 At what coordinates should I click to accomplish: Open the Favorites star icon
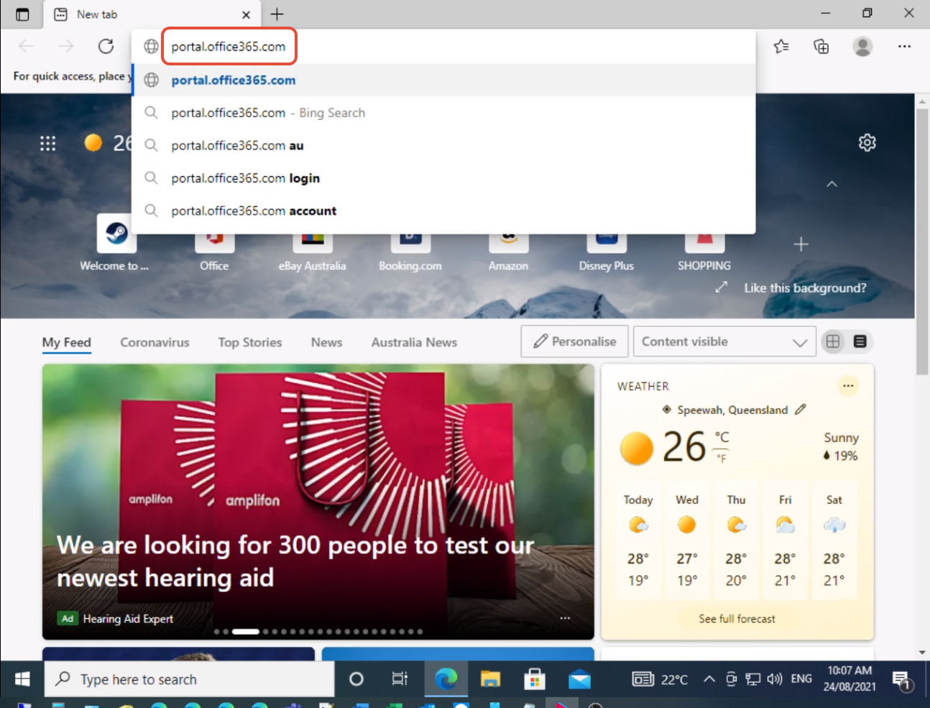tap(781, 47)
